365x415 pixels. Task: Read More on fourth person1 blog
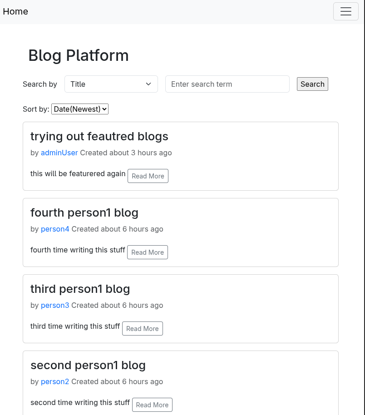(148, 252)
